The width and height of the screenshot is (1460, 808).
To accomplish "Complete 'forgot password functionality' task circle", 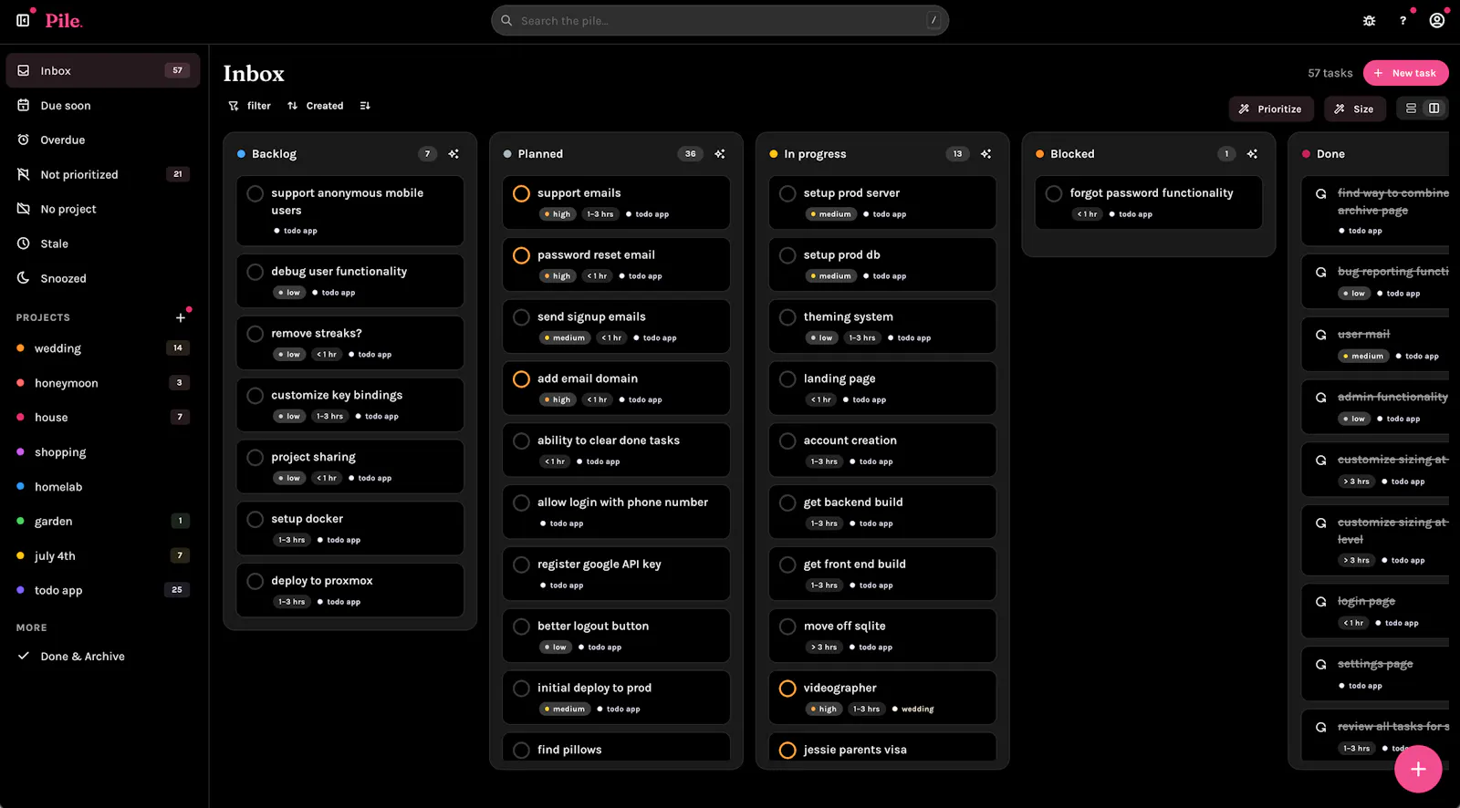I will [x=1054, y=193].
